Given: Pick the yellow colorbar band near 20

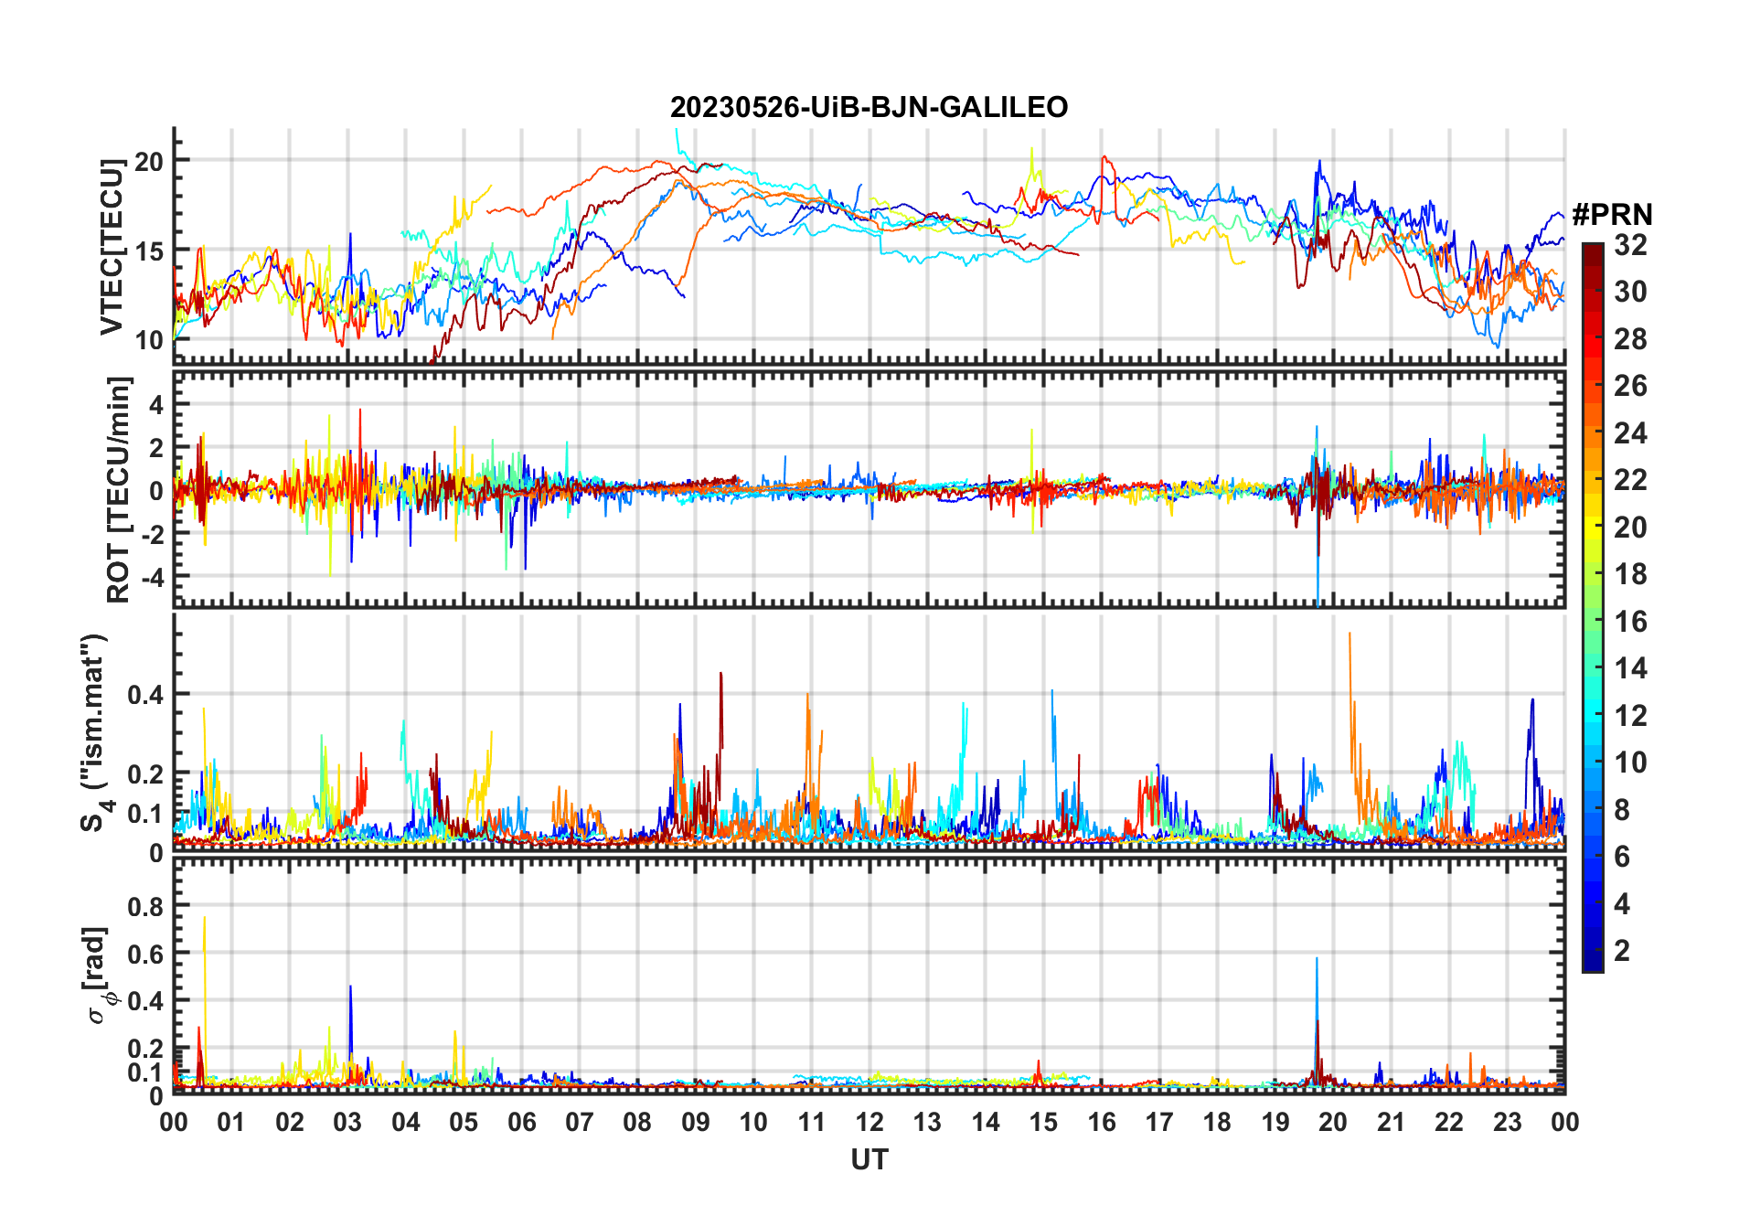Looking at the screenshot, I should point(1592,527).
